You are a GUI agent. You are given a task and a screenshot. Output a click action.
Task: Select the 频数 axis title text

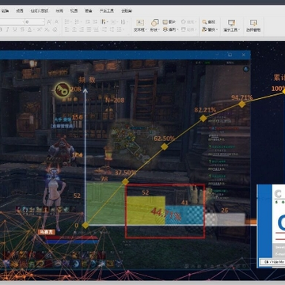click(x=87, y=80)
